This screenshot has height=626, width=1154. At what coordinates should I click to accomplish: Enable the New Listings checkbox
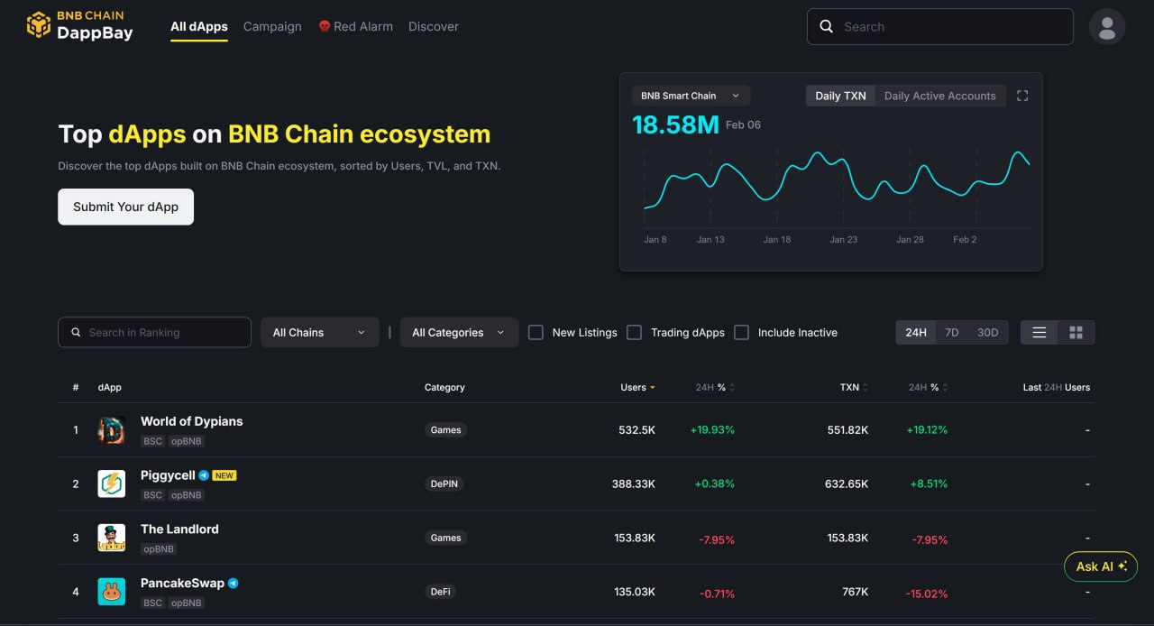(536, 333)
